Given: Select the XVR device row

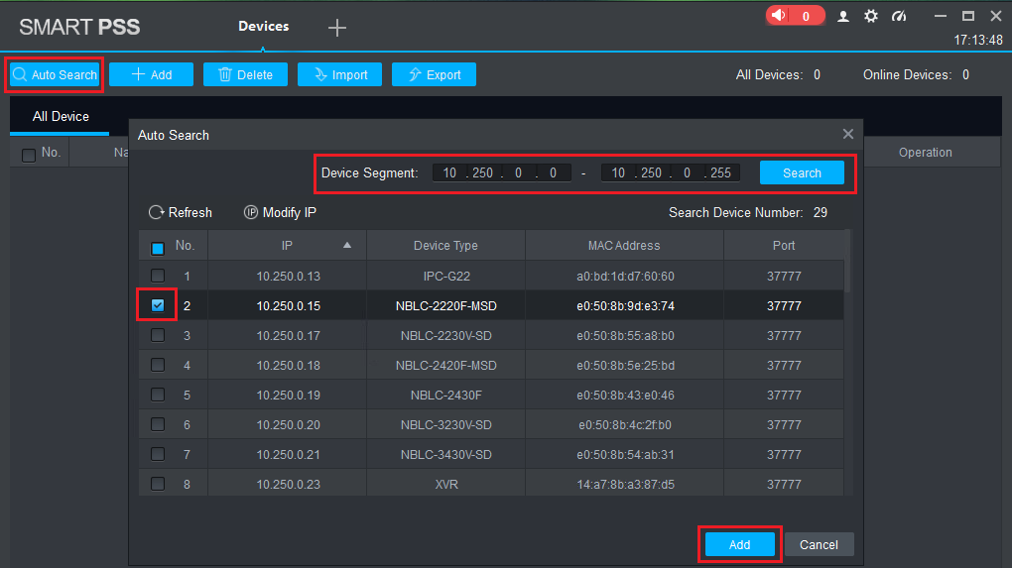Looking at the screenshot, I should tap(491, 483).
